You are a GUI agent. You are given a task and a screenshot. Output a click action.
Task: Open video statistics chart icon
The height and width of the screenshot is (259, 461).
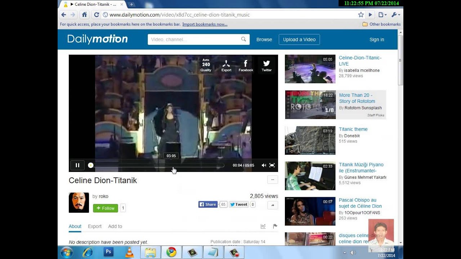pos(263,226)
